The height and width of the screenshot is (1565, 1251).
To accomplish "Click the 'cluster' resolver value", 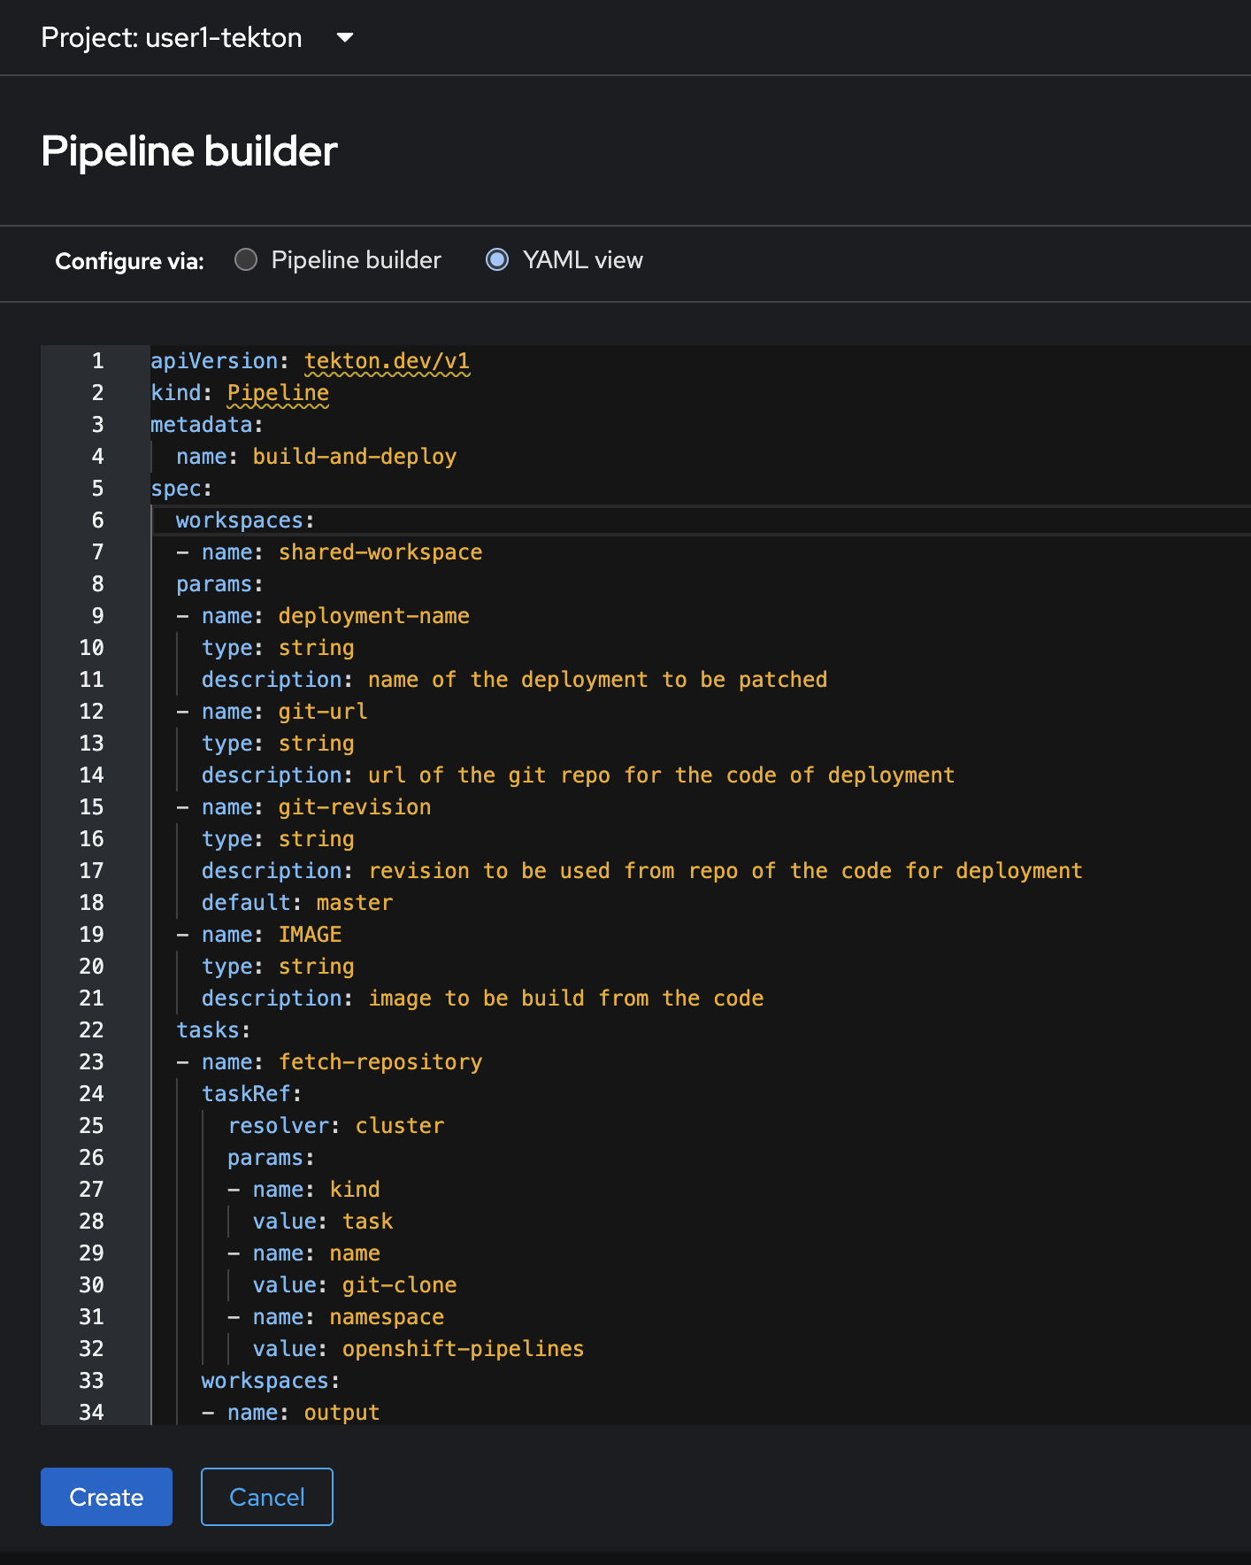I will tap(400, 1126).
